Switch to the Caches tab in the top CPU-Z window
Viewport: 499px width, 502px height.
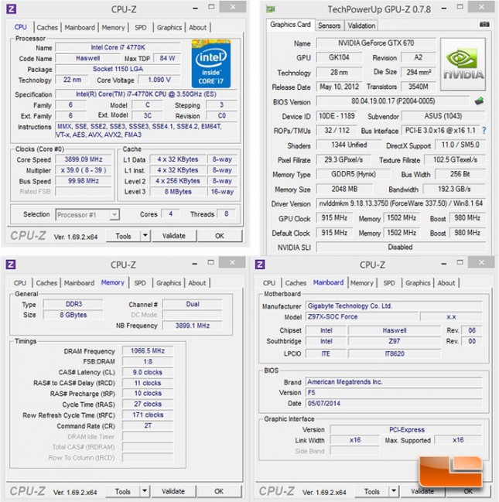pos(47,28)
